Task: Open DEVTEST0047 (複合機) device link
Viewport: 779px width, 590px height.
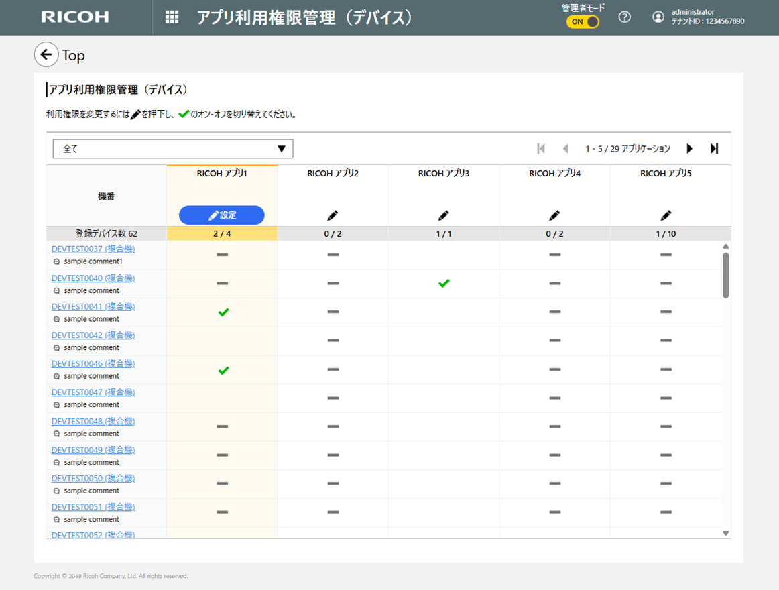Action: pos(93,392)
